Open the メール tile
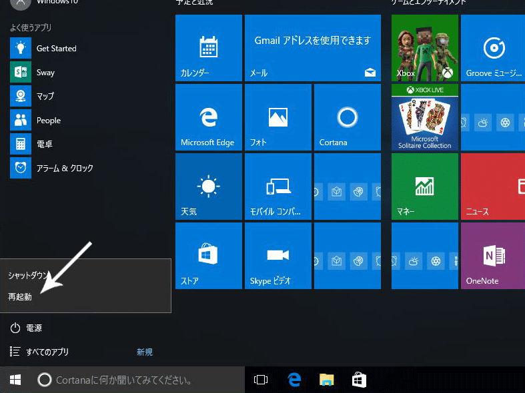This screenshot has width=525, height=393. coord(313,48)
